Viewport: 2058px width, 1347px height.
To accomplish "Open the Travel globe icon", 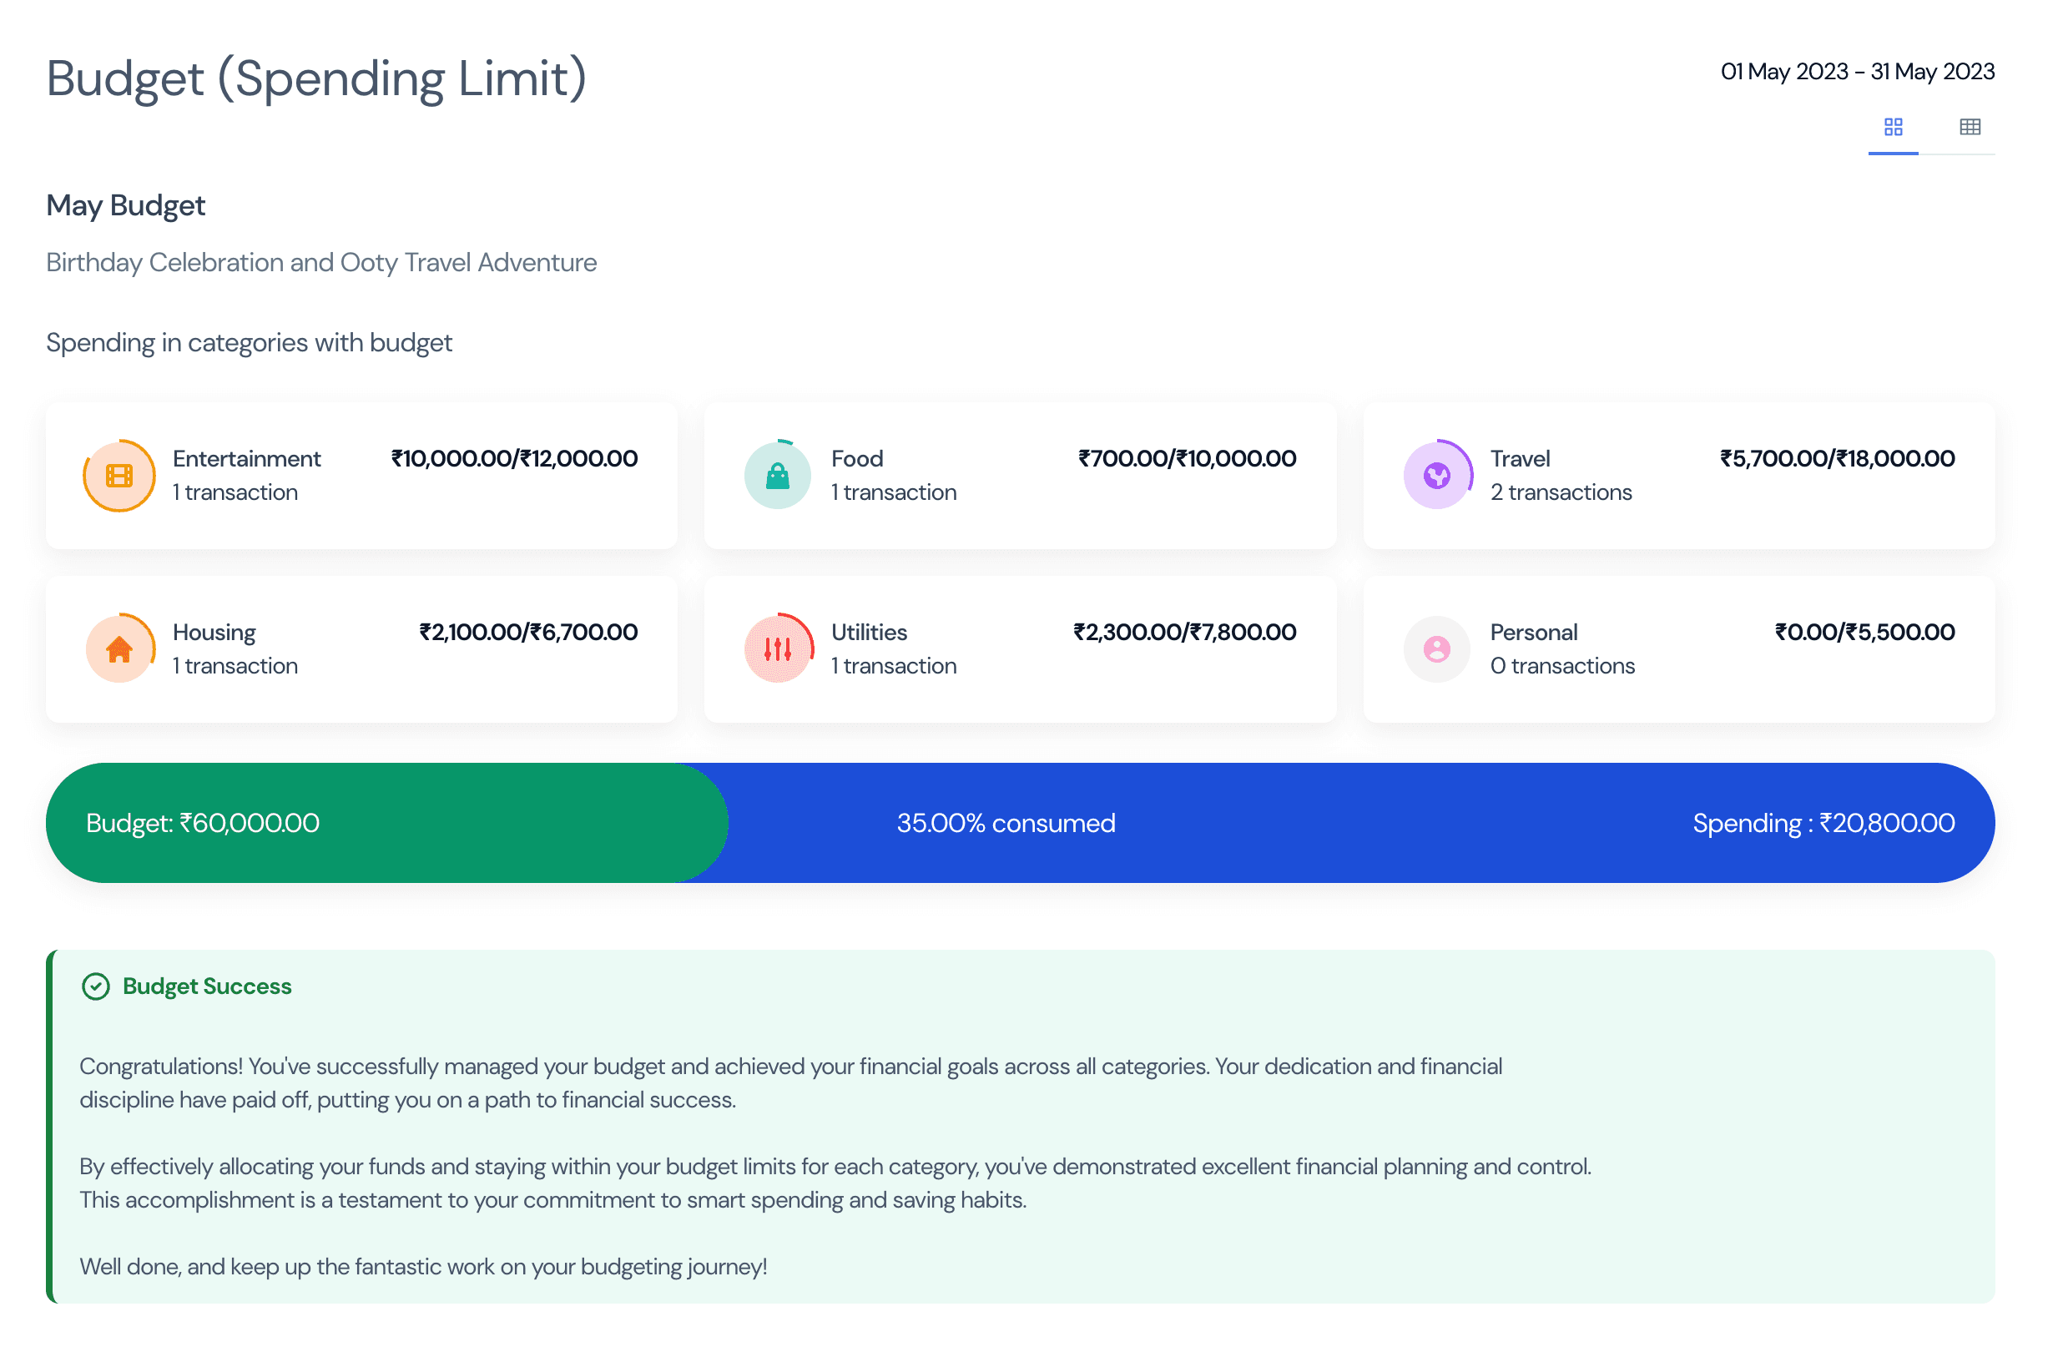I will (1437, 475).
